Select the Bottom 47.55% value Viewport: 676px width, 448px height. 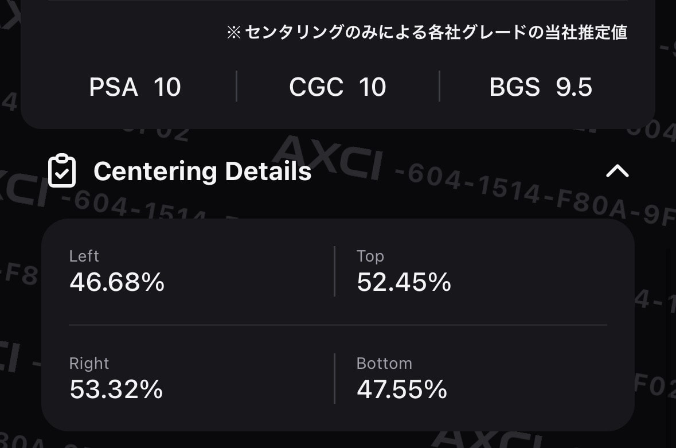[402, 389]
